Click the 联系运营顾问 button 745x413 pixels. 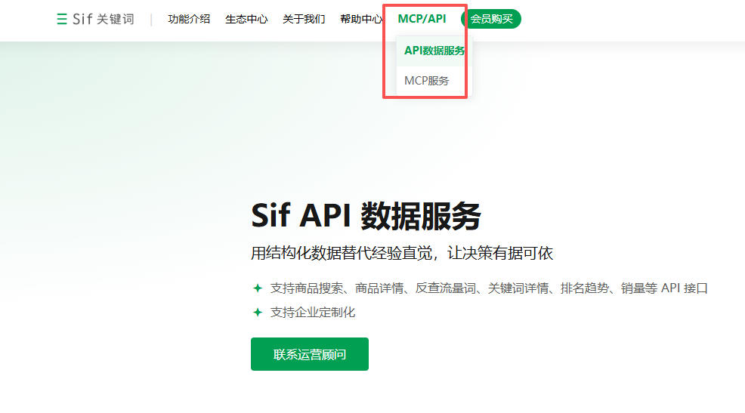tap(310, 354)
